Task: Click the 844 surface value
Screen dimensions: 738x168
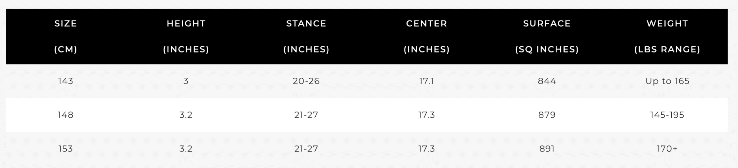Action: pos(547,81)
